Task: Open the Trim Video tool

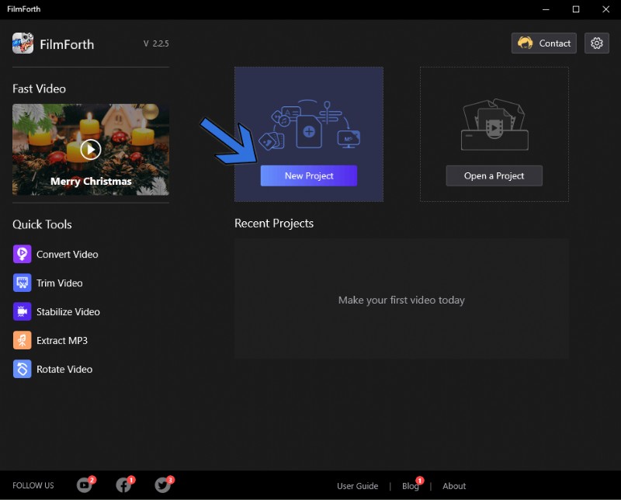Action: pos(61,283)
